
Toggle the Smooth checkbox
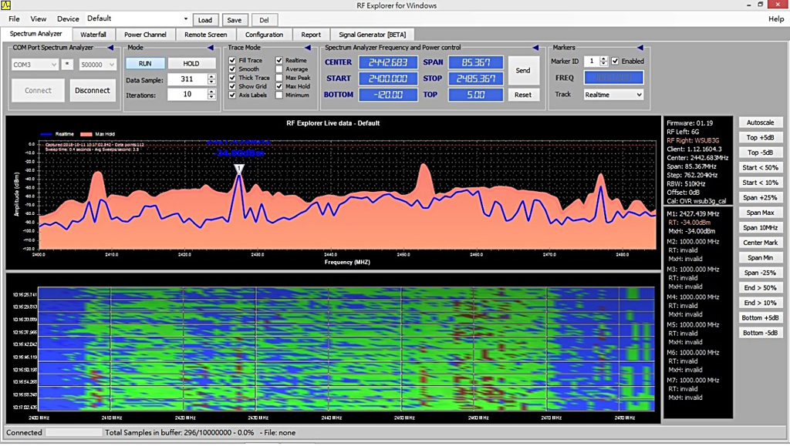pyautogui.click(x=232, y=69)
